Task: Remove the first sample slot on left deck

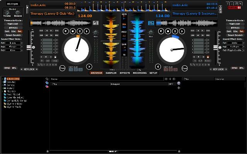Action: tap(57, 40)
